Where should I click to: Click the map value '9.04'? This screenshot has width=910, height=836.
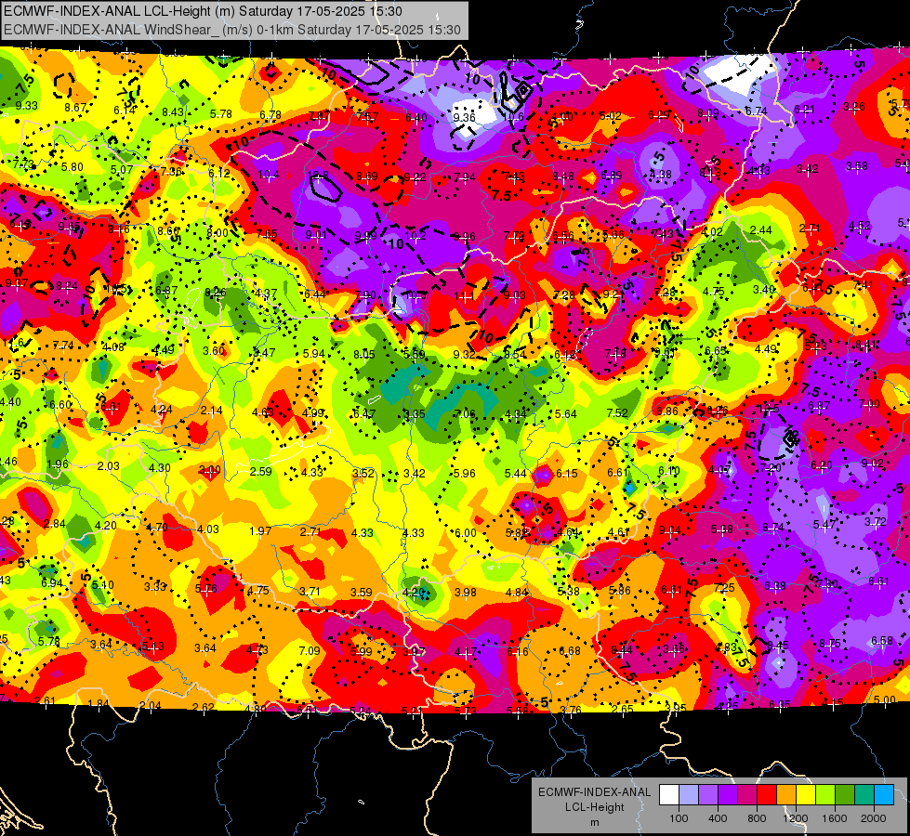click(x=670, y=530)
